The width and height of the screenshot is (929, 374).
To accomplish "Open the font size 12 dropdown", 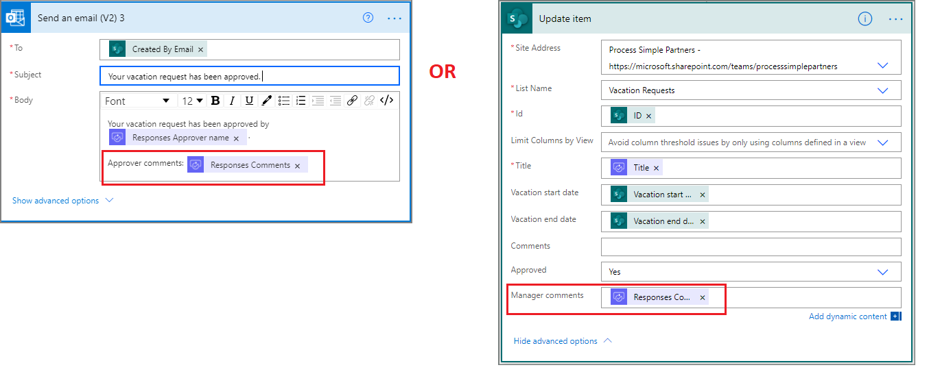I will [192, 101].
